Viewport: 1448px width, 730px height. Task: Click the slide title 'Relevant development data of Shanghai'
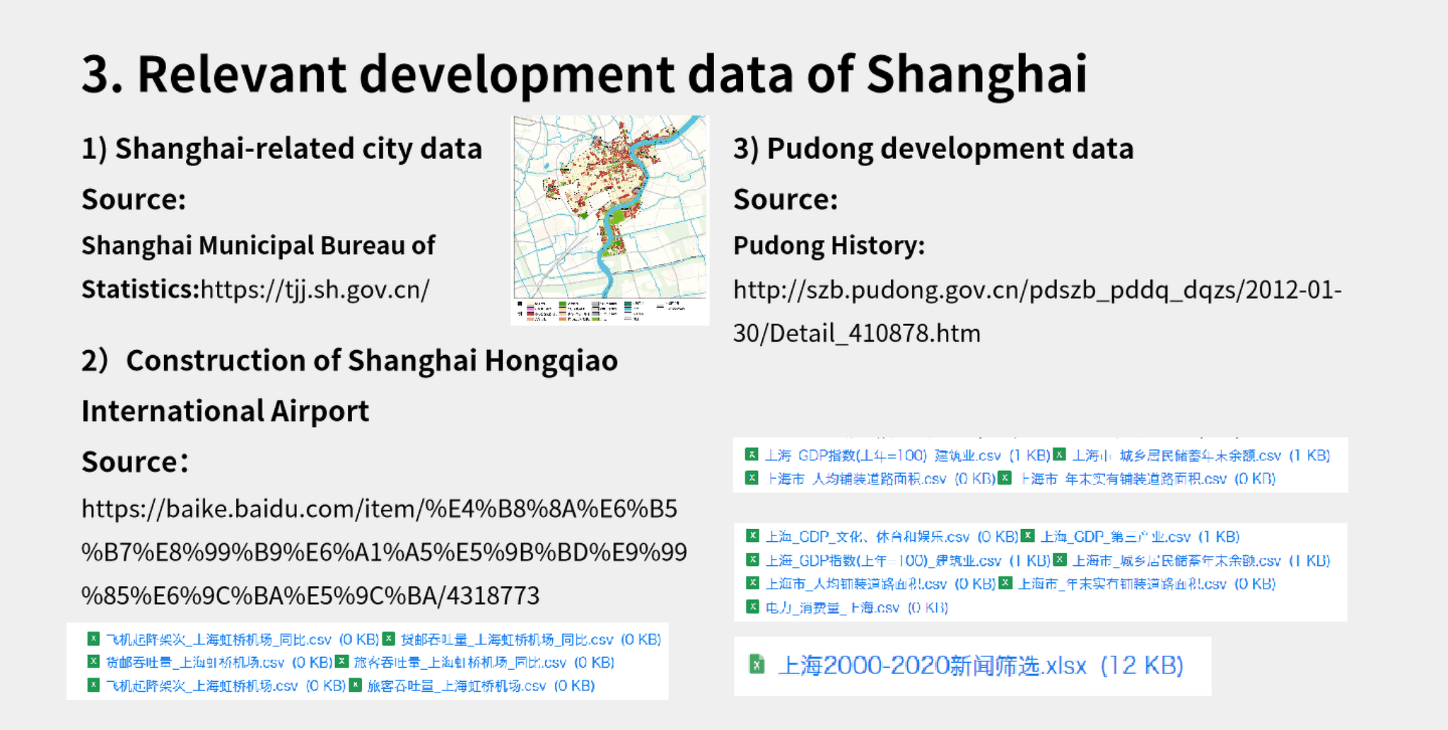point(612,74)
